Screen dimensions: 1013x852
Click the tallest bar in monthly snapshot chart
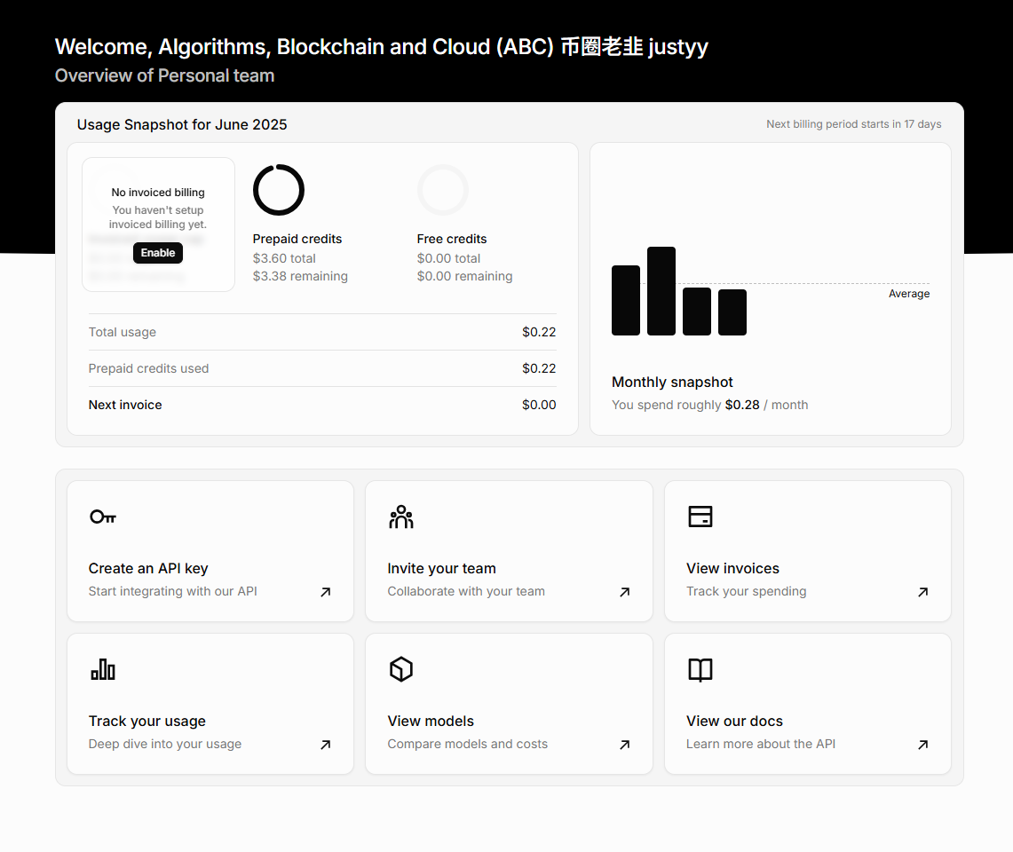tap(661, 291)
